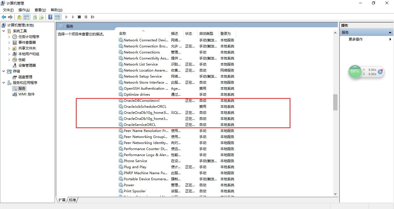Click the pause service toolbar icon
The width and height of the screenshot is (394, 209).
(86, 17)
